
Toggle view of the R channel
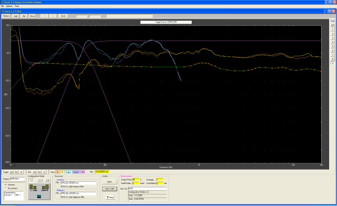click(62, 172)
